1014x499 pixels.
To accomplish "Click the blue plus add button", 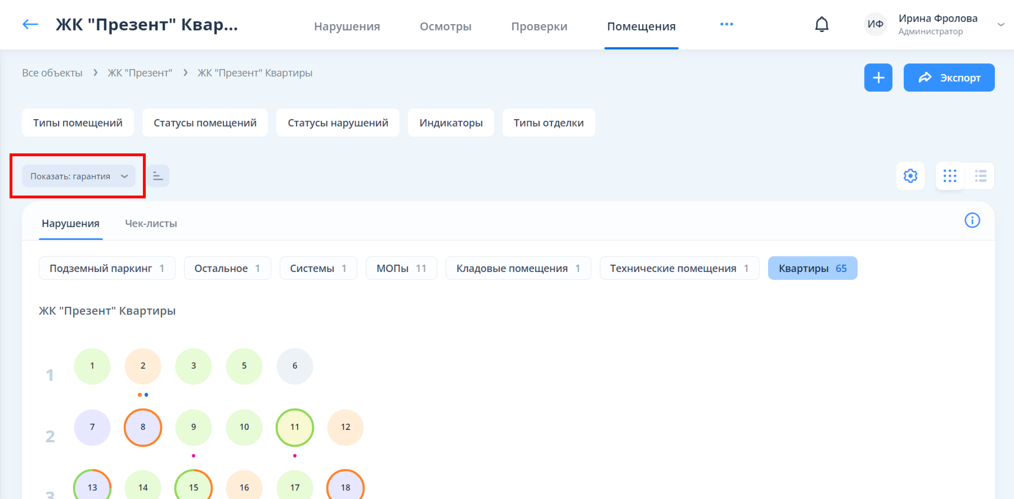I will pos(878,78).
